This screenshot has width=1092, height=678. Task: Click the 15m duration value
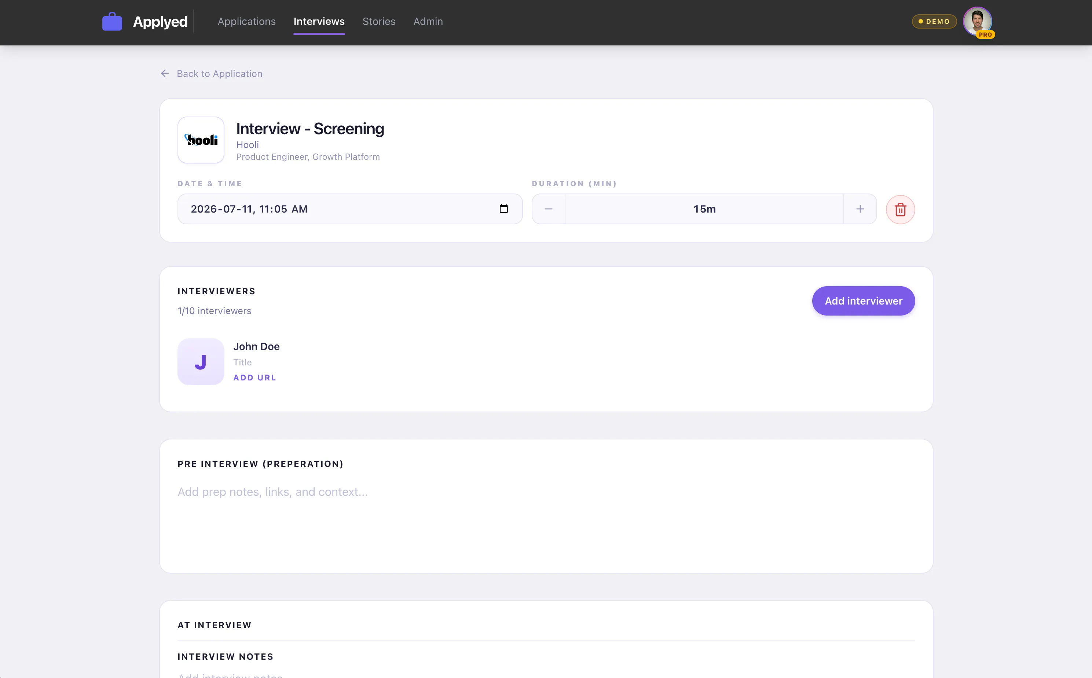click(704, 209)
